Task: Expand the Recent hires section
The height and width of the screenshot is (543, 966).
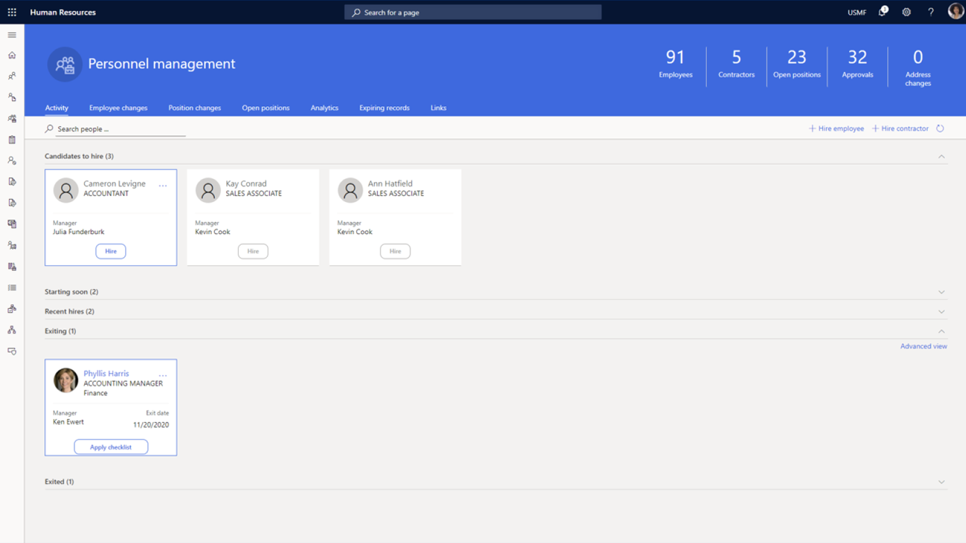Action: point(941,312)
